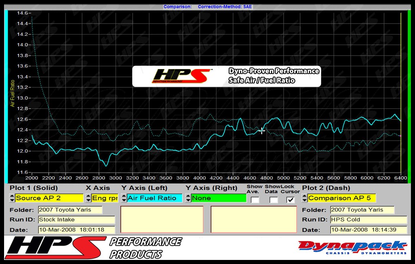
Task: Click the Y Axis (Right) heading label
Action: pos(212,188)
